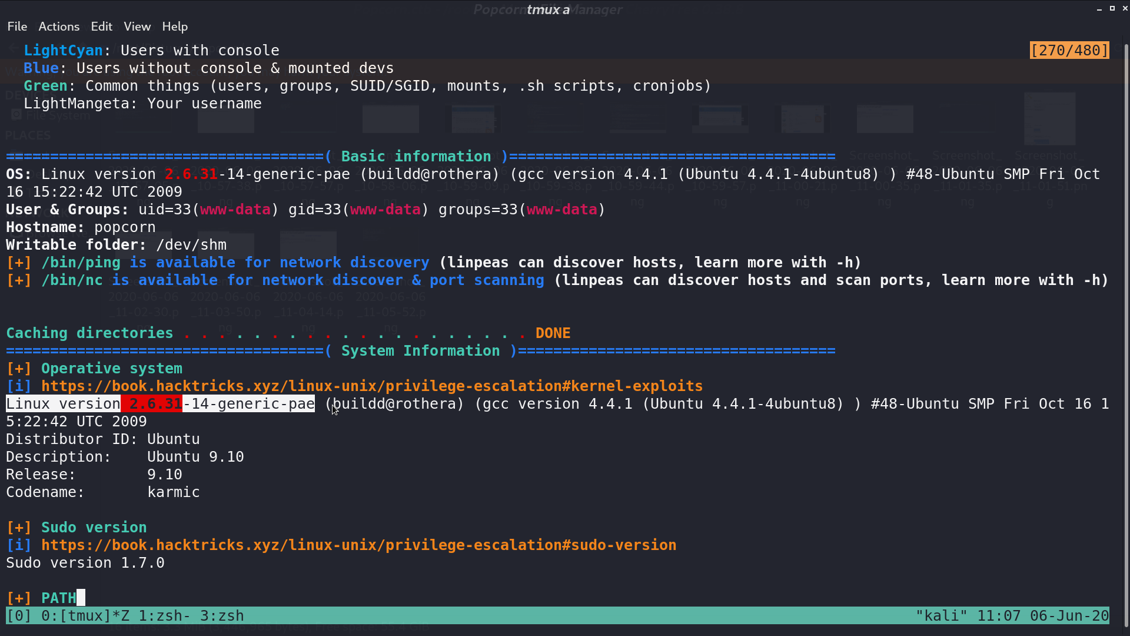The height and width of the screenshot is (636, 1130).
Task: Open the Actions menu
Action: pos(59,26)
